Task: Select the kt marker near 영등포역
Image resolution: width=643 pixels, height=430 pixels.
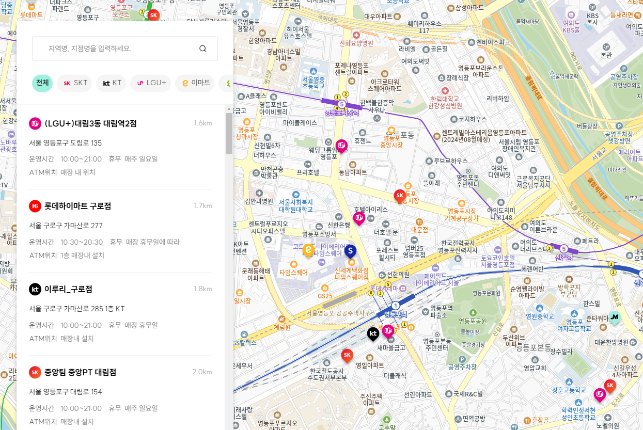Action: [x=373, y=335]
